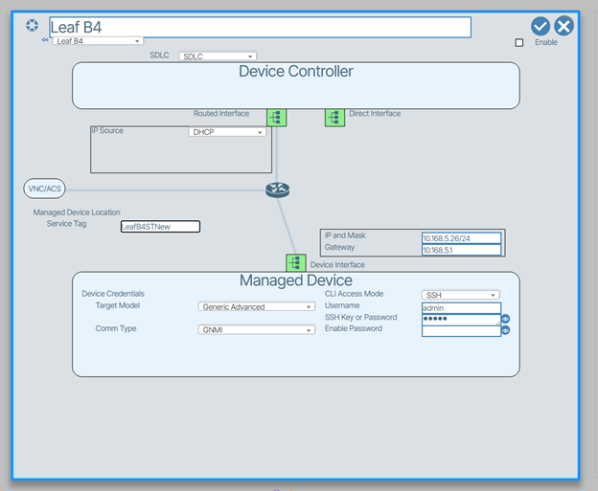Click the checkmark confirm icon

click(x=540, y=26)
